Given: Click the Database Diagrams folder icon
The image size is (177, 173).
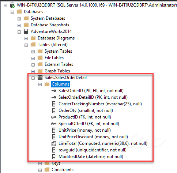Looking at the screenshot, I should tap(33, 38).
